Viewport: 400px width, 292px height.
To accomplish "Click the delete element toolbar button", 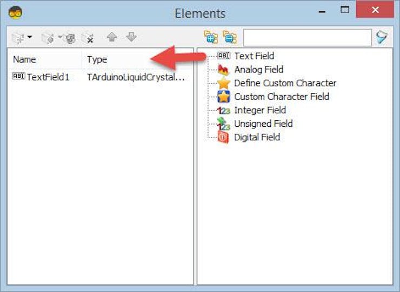I will point(88,38).
